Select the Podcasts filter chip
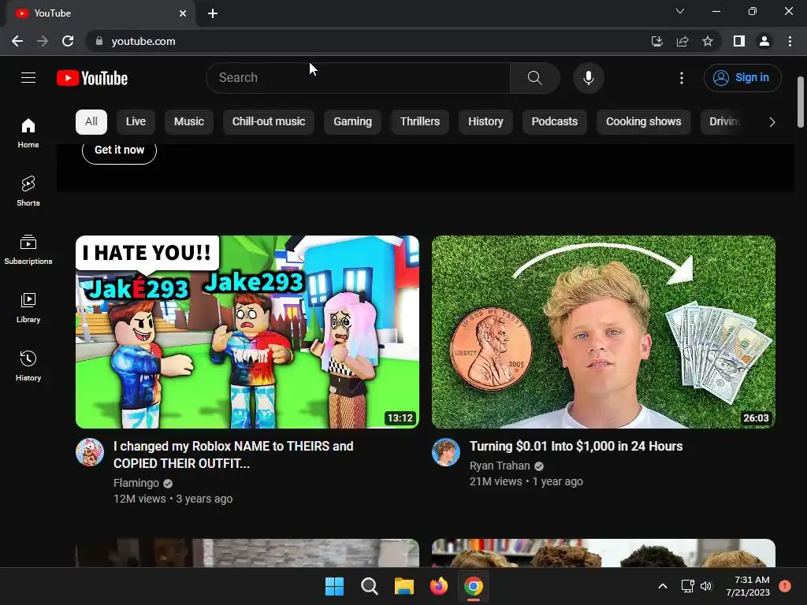The width and height of the screenshot is (807, 605). coord(554,122)
